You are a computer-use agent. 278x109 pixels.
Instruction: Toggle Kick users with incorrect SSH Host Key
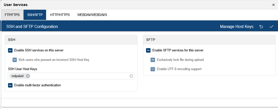(15, 60)
